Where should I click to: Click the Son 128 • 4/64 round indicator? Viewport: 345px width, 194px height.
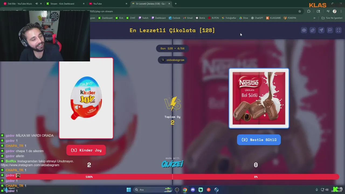coord(172,48)
